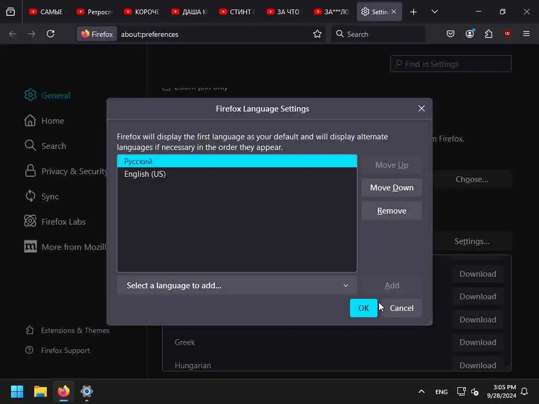Open Sync settings category
This screenshot has width=539, height=404.
(x=42, y=196)
